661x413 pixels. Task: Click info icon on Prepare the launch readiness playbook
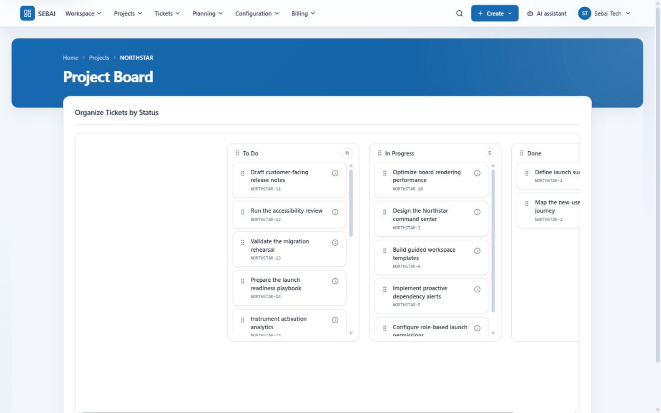click(335, 281)
